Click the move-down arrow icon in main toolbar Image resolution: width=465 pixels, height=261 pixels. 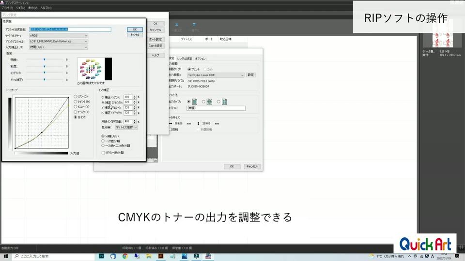(x=194, y=25)
